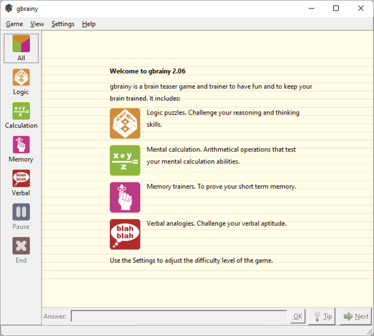
Task: Click the 'Welcome to gbrainy 2.06' heading
Action: [x=148, y=71]
